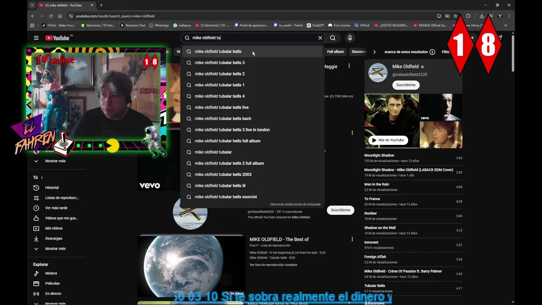Select suggestion mike oldfield tubular bells exorcist
This screenshot has width=542, height=305.
click(x=252, y=197)
